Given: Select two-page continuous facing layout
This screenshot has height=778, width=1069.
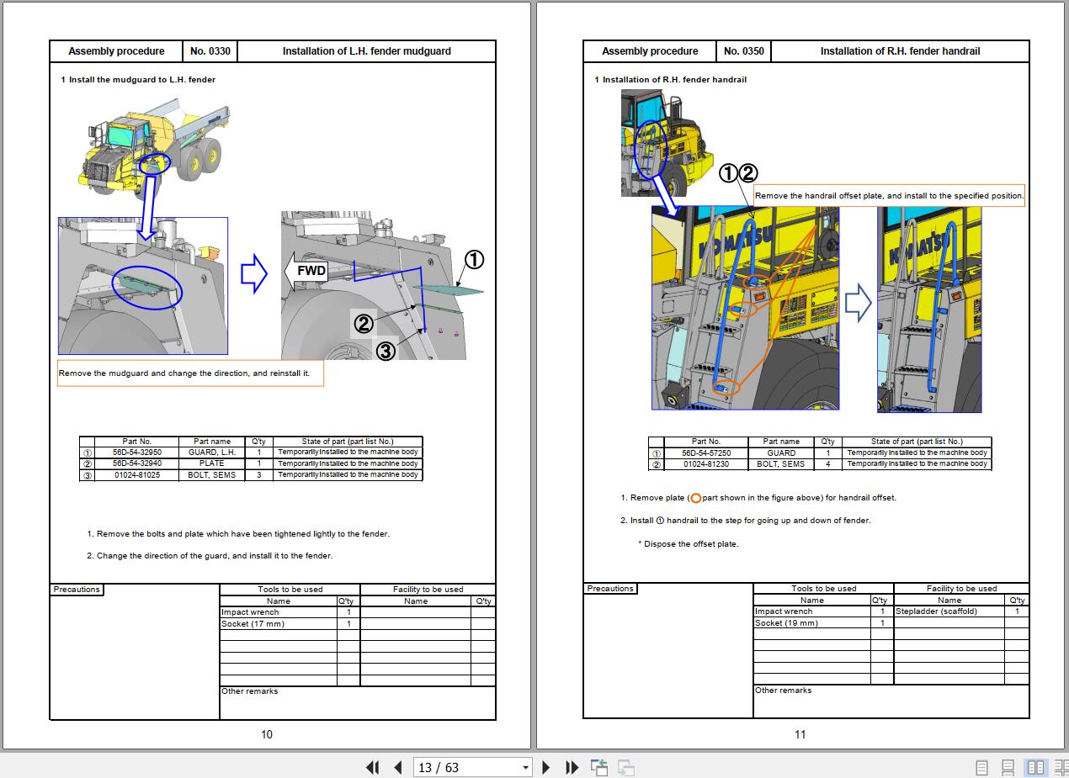Looking at the screenshot, I should [x=1060, y=767].
